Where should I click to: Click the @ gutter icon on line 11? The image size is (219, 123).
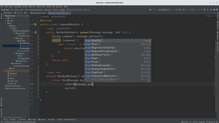click(36, 32)
